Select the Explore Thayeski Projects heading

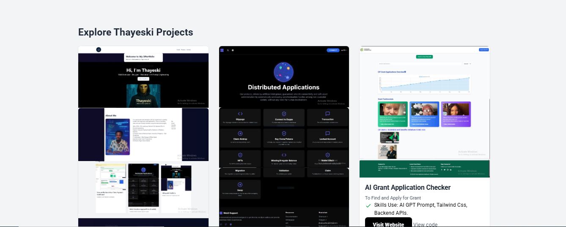point(135,32)
